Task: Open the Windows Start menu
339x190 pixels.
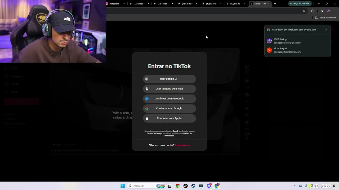Action: tap(123, 186)
